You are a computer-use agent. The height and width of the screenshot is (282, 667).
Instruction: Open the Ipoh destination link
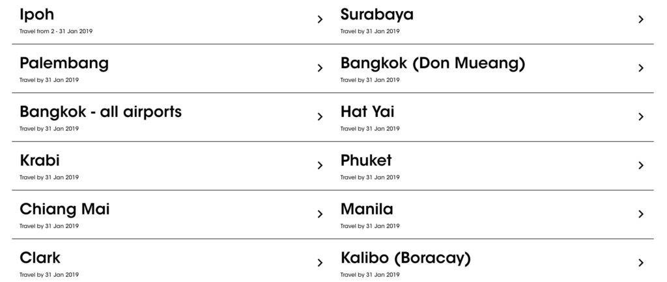37,14
